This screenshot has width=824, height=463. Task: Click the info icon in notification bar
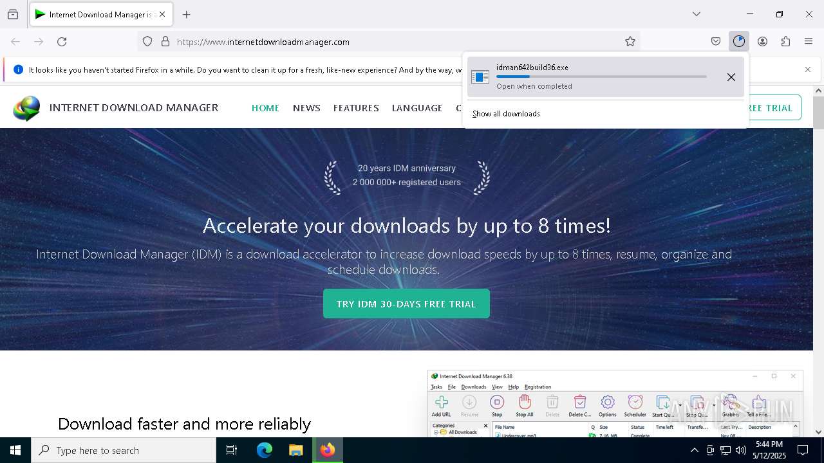tap(18, 69)
